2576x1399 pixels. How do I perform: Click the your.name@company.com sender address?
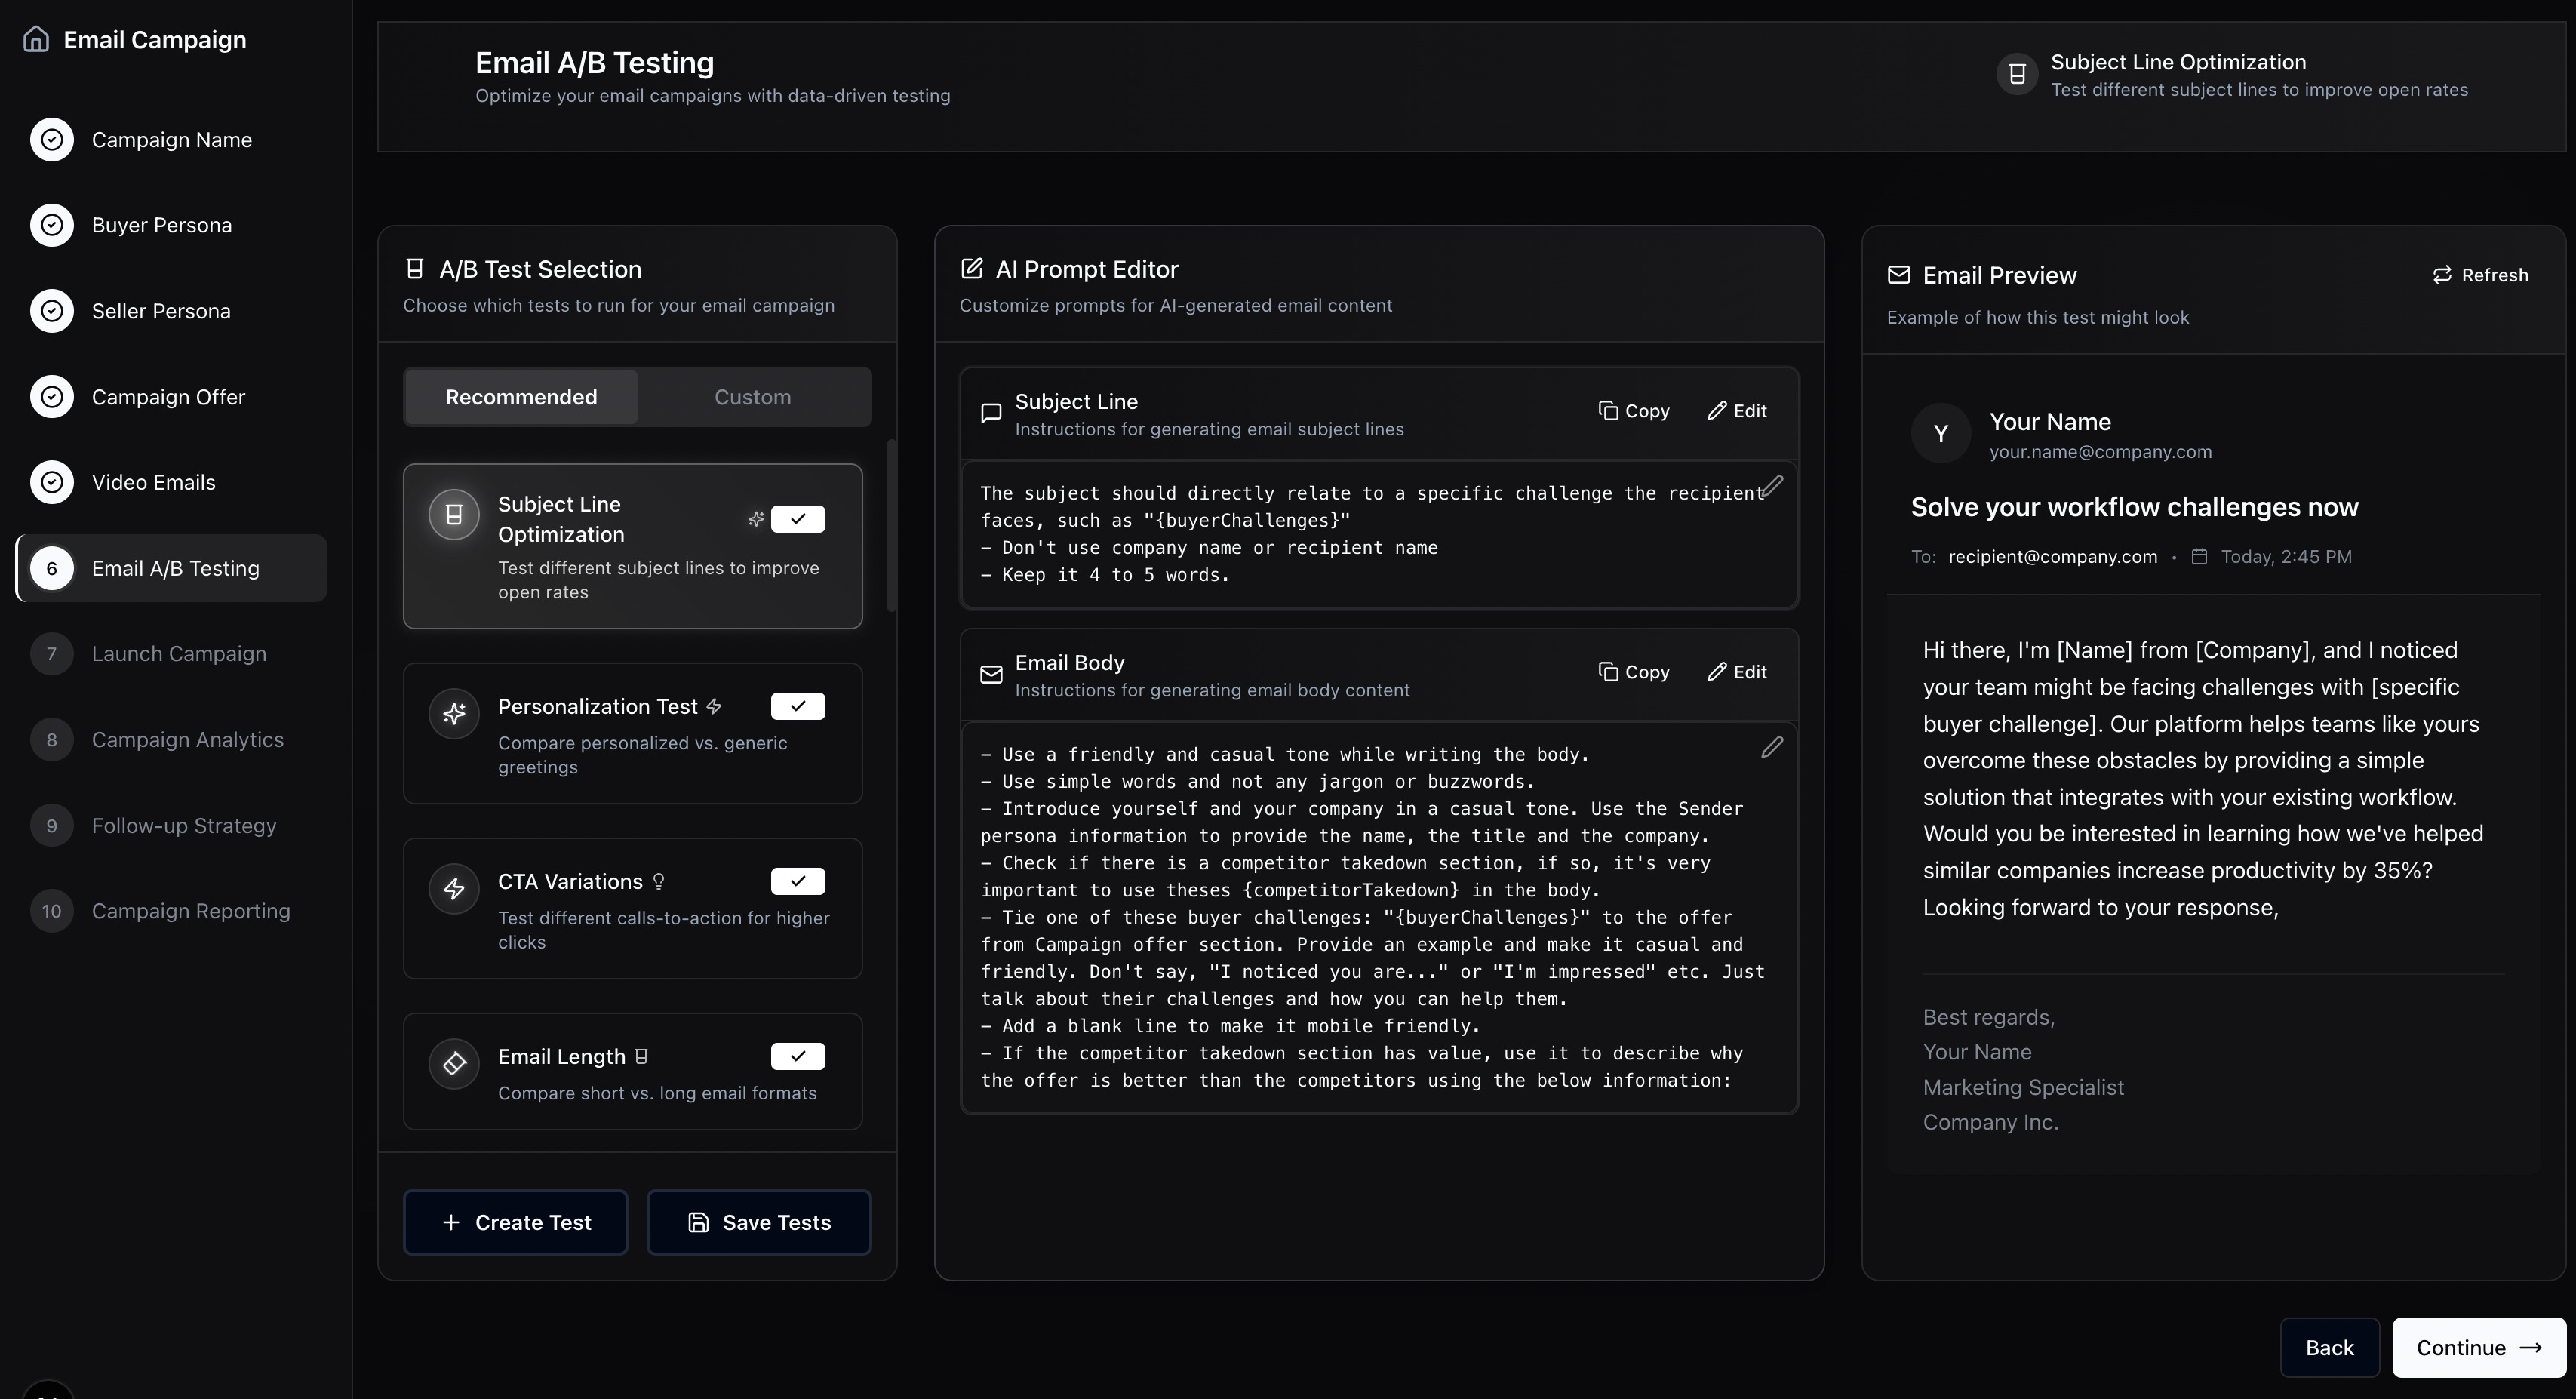2100,452
